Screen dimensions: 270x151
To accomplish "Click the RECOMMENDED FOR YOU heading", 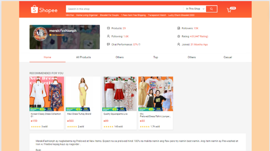I will [46, 73].
